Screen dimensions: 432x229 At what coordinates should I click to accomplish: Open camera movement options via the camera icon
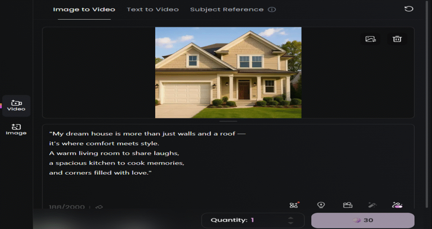tap(348, 205)
